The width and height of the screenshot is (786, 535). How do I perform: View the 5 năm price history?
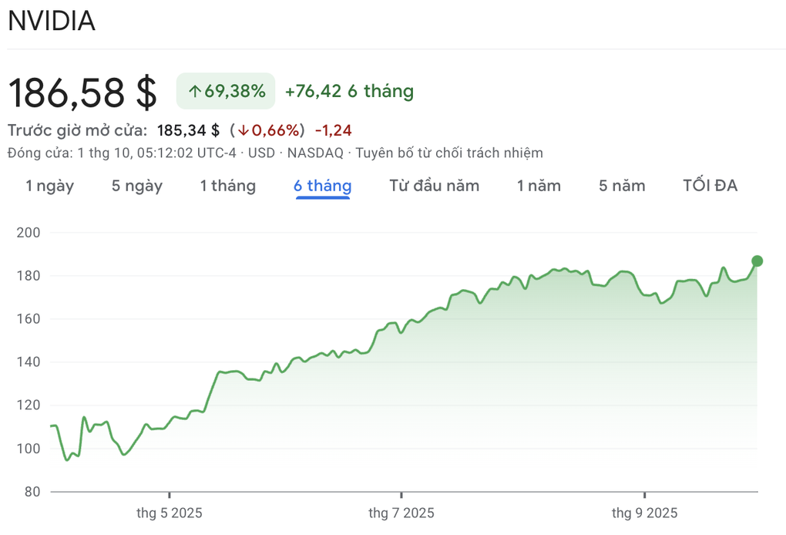click(622, 186)
